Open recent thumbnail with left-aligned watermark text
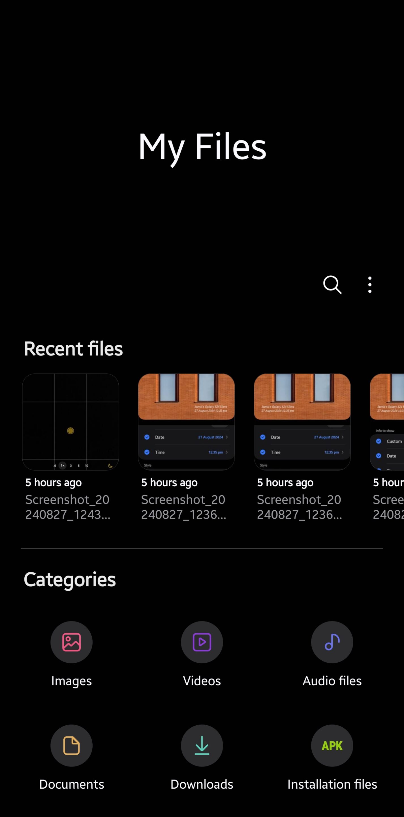Screen dimensions: 404x817 302,422
